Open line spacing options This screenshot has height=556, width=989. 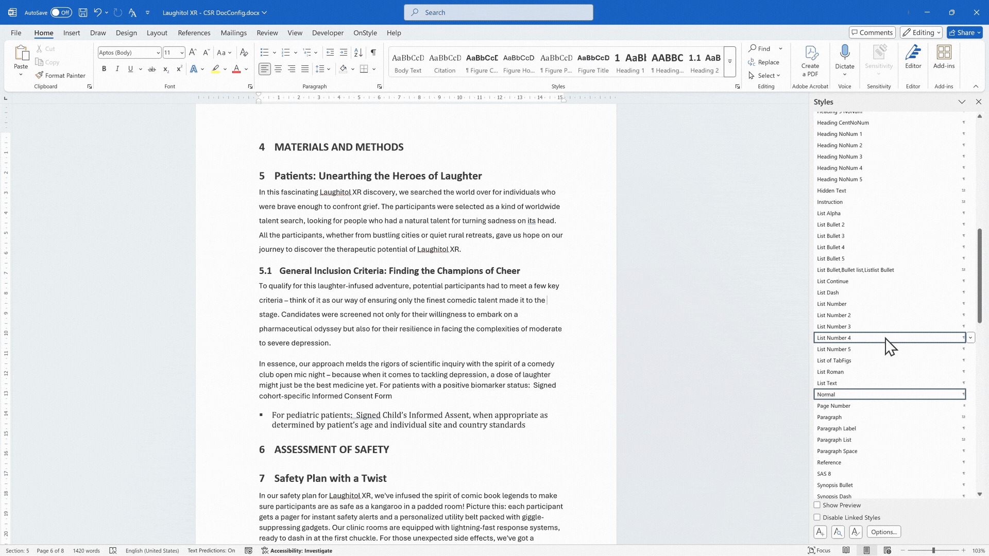point(323,69)
